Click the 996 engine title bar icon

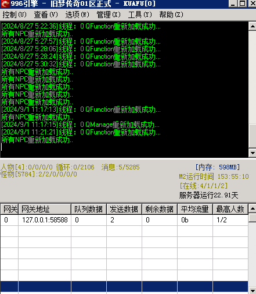5,3
